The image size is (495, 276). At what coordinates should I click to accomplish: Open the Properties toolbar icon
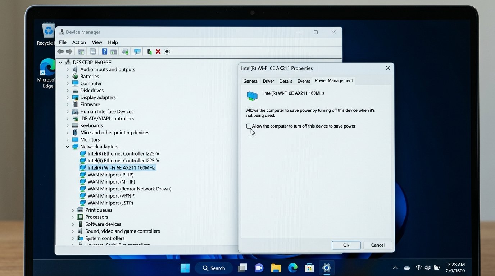click(x=93, y=52)
